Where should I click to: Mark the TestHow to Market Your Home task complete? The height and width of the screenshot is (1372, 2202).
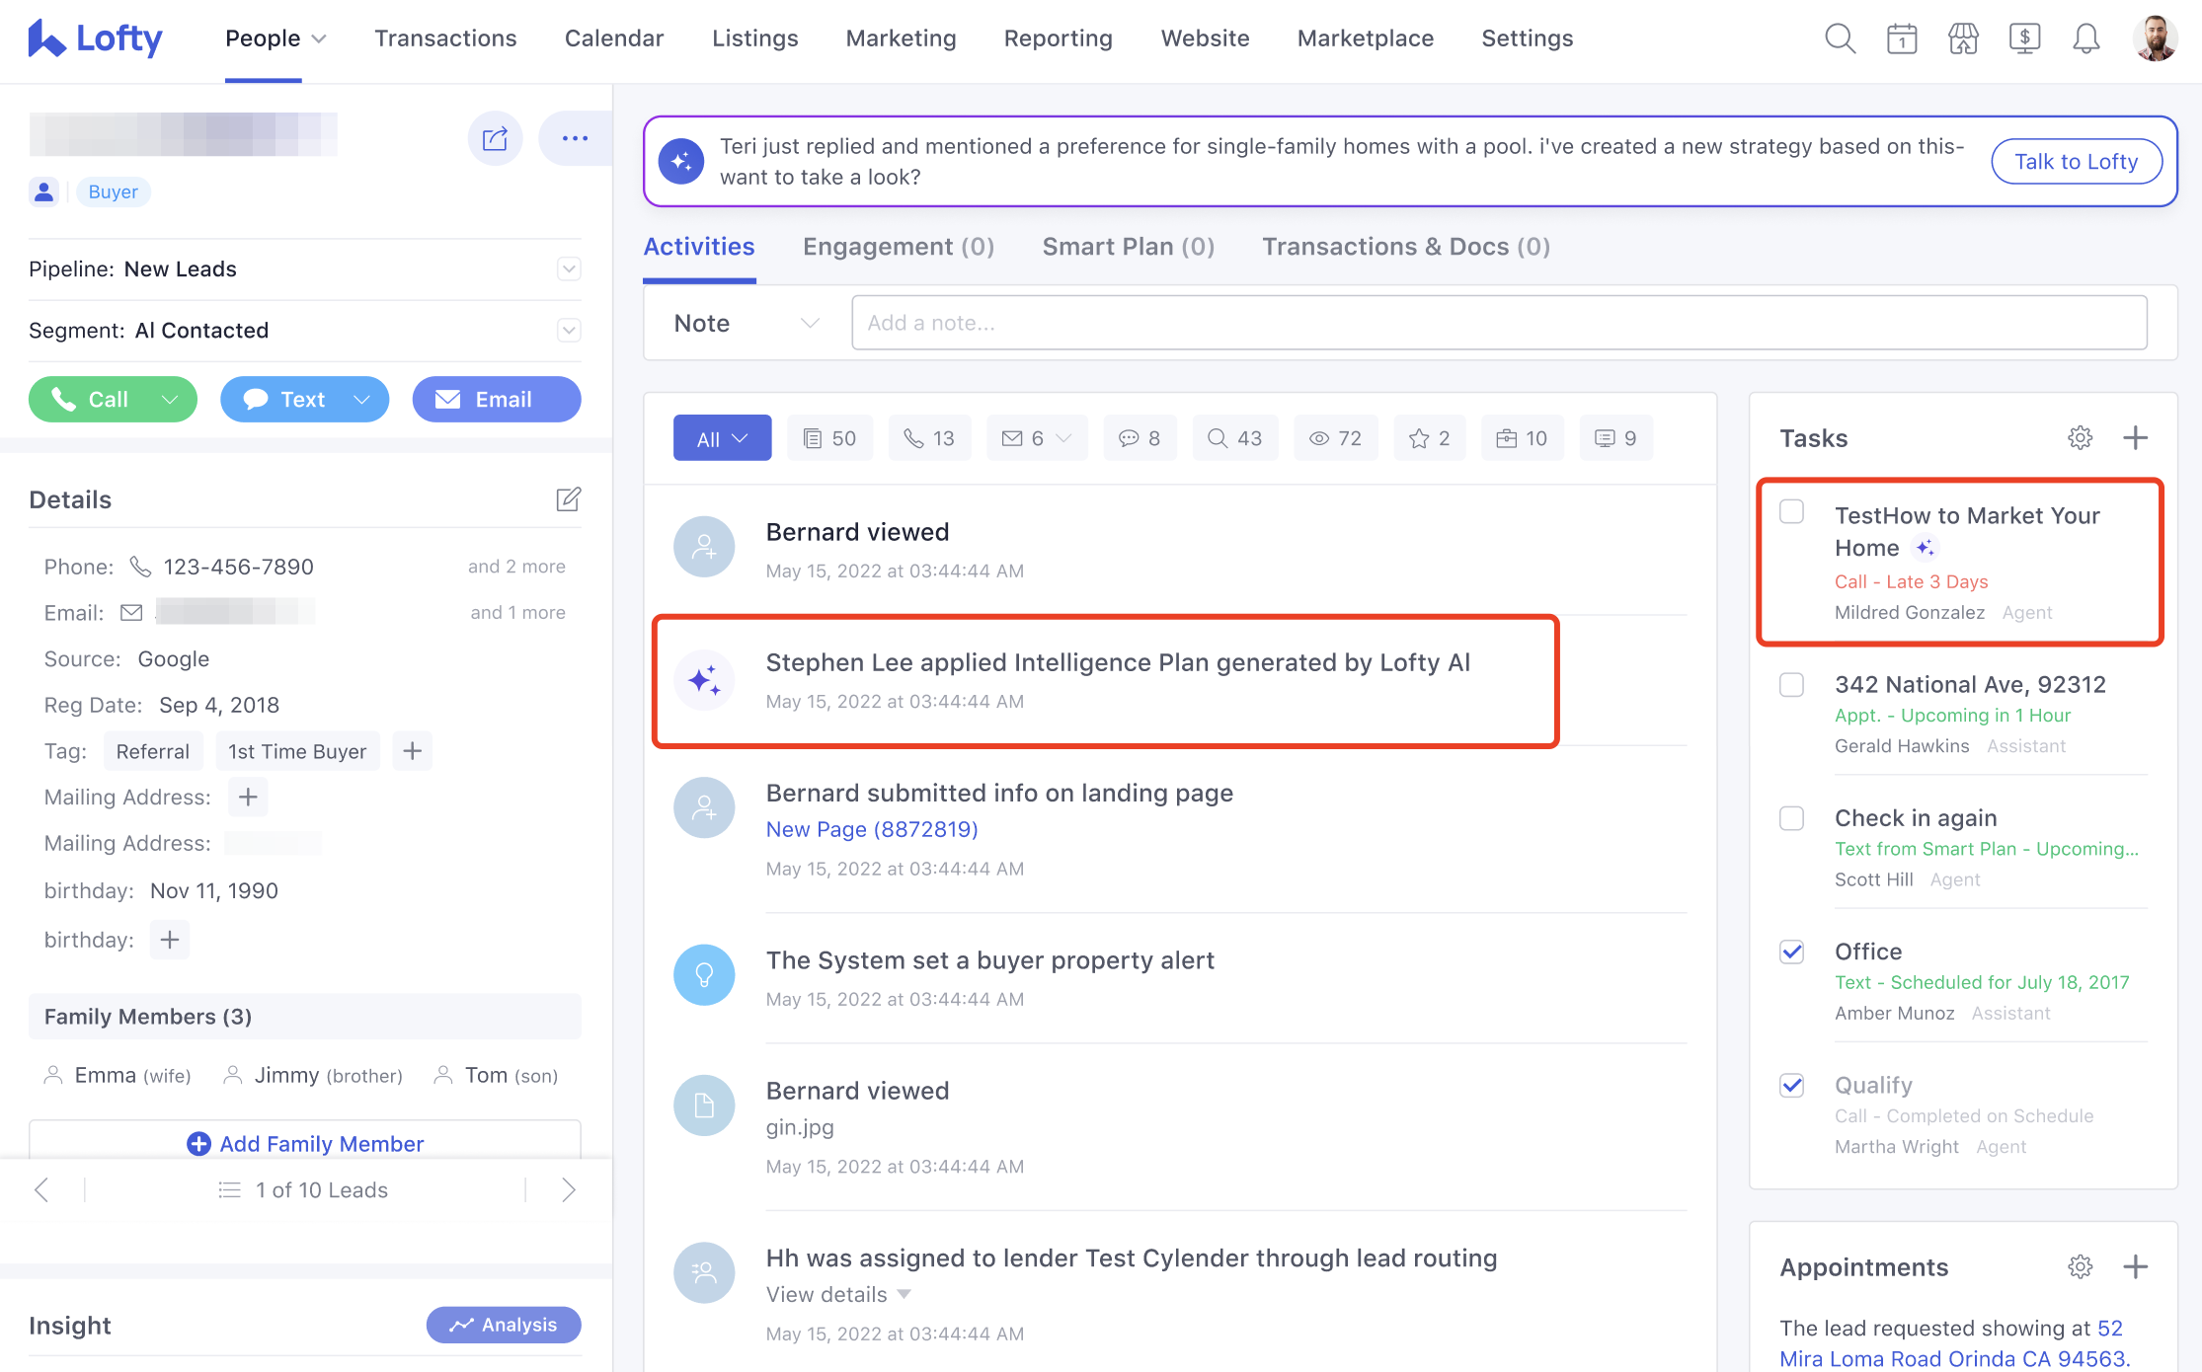click(x=1791, y=511)
